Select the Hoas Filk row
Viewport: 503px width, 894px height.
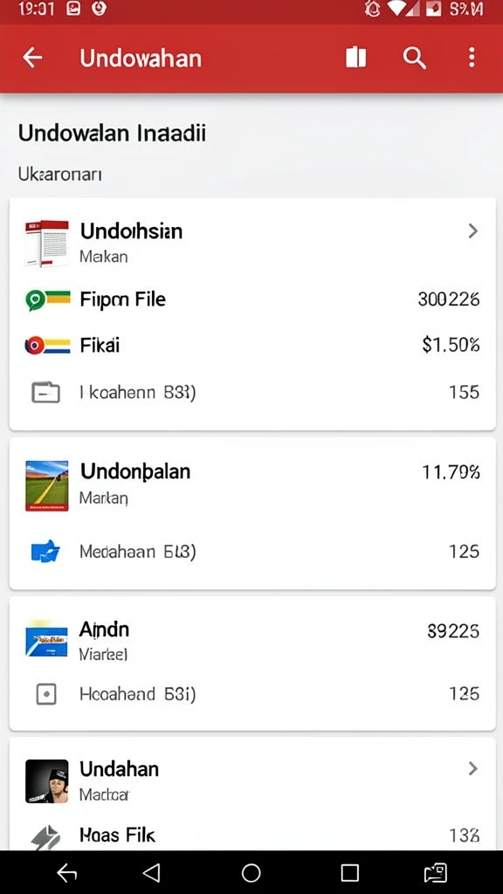(x=252, y=836)
